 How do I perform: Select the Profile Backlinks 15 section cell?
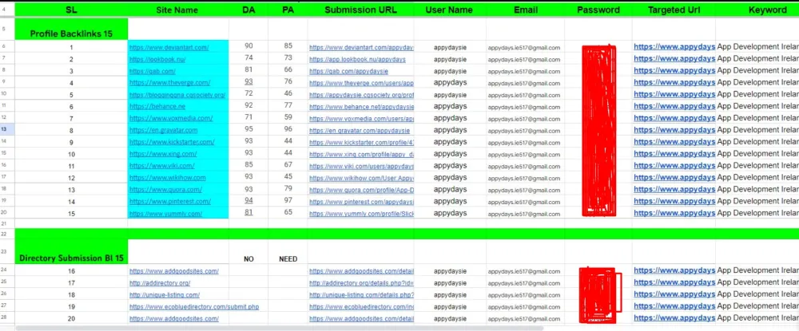point(71,30)
